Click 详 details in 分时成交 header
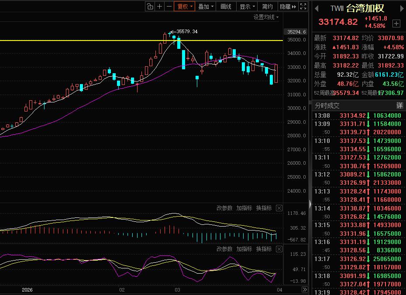 (400, 105)
